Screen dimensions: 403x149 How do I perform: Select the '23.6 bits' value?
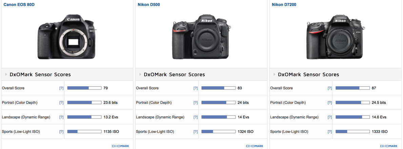point(110,103)
